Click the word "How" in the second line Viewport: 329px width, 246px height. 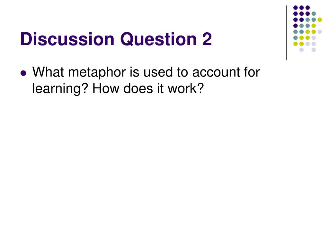[106, 88]
